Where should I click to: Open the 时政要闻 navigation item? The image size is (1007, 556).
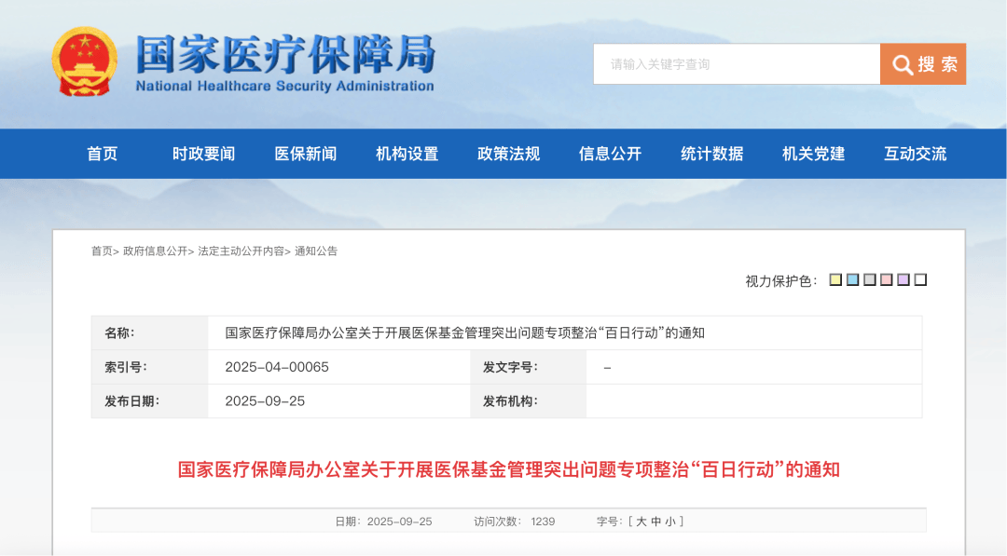(203, 154)
